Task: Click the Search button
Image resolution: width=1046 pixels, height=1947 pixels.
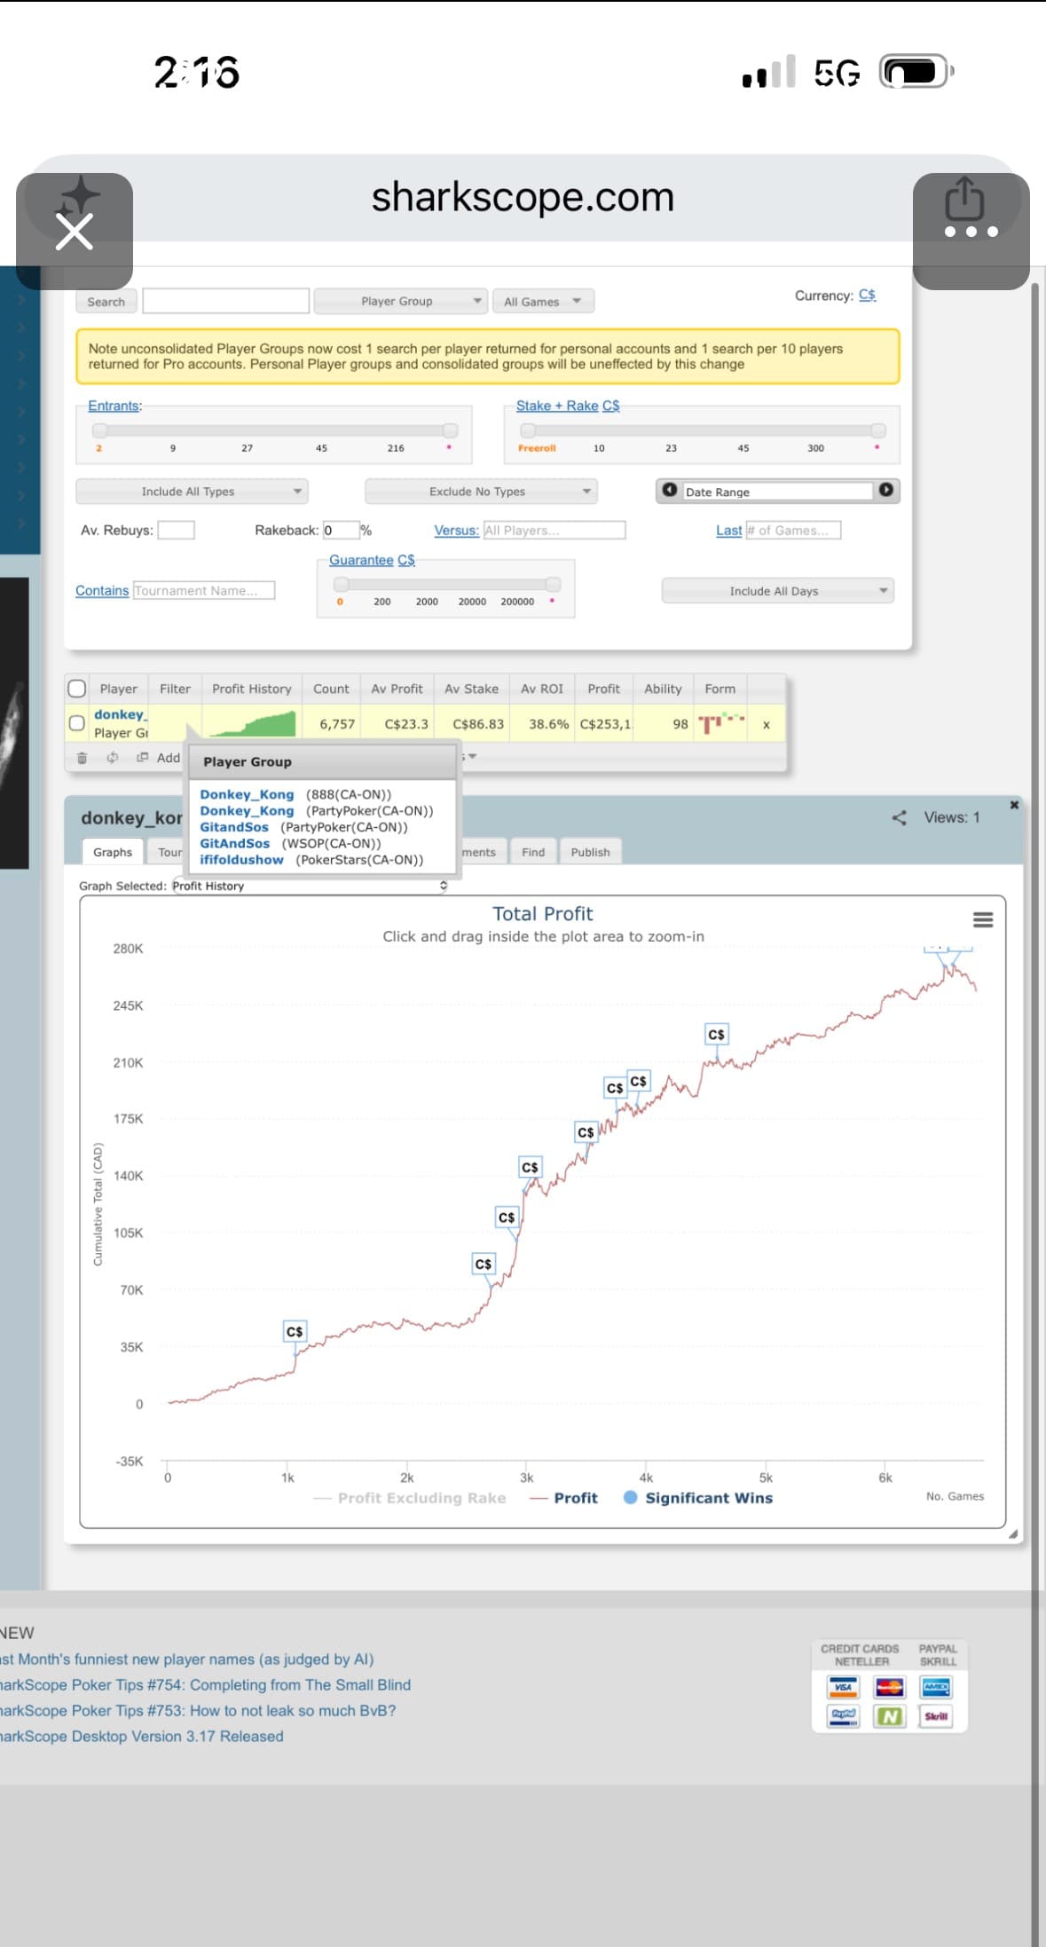Action: (106, 302)
